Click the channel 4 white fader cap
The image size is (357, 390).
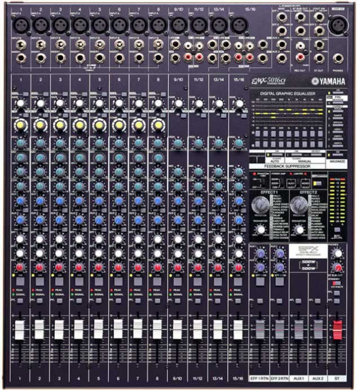(x=79, y=329)
